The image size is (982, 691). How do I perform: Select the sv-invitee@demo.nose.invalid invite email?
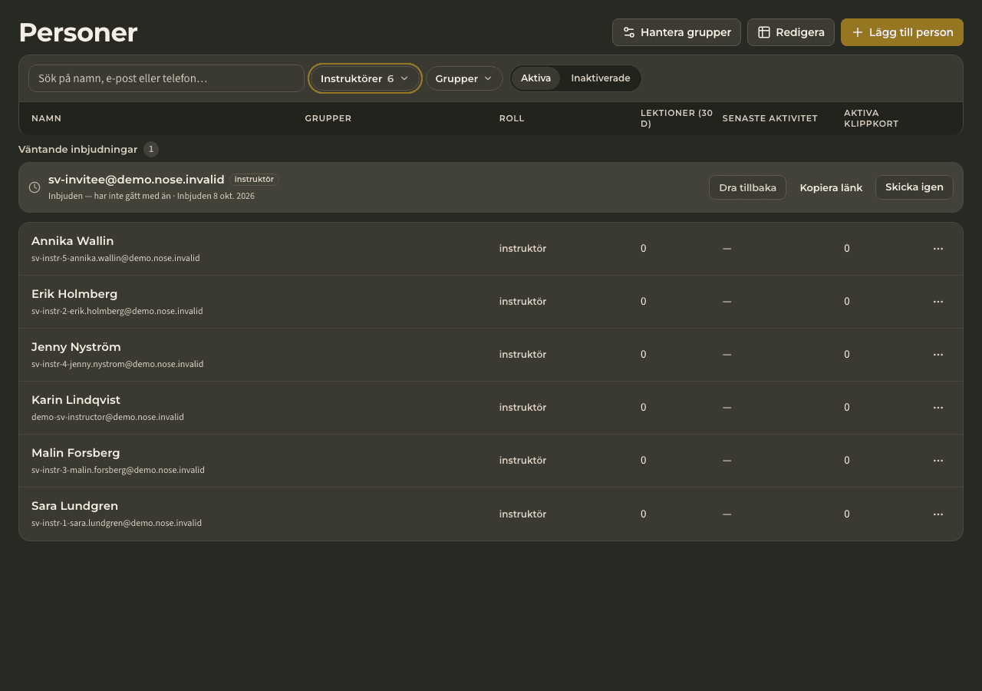point(137,180)
